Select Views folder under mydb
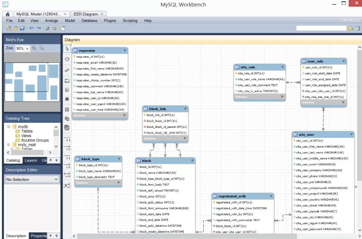Image resolution: width=362 pixels, height=239 pixels. pyautogui.click(x=23, y=136)
